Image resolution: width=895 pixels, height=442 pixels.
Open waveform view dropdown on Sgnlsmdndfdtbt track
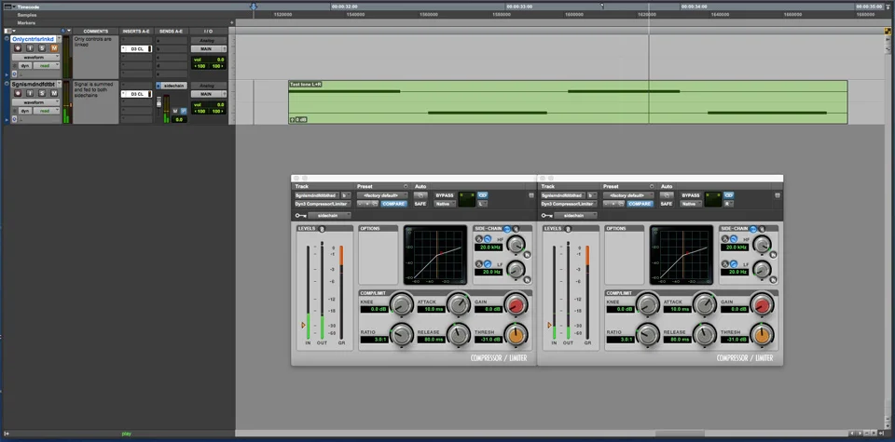[36, 102]
